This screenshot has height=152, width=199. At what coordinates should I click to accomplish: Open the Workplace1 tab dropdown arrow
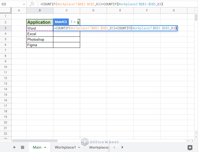(79, 148)
